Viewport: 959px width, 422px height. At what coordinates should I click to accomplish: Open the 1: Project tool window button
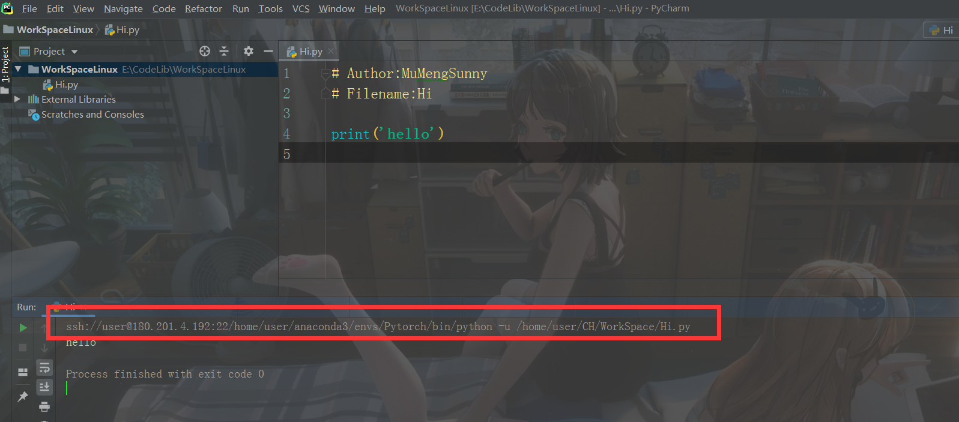tap(5, 64)
